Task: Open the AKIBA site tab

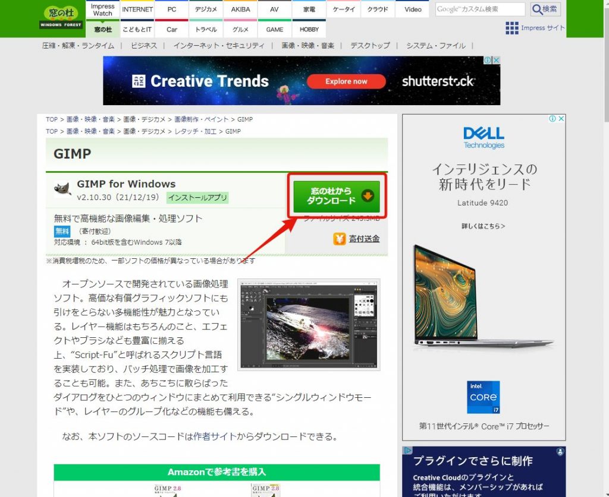Action: (240, 10)
